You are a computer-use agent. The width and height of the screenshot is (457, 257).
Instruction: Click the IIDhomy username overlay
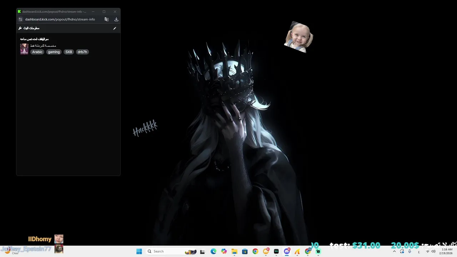pos(40,239)
